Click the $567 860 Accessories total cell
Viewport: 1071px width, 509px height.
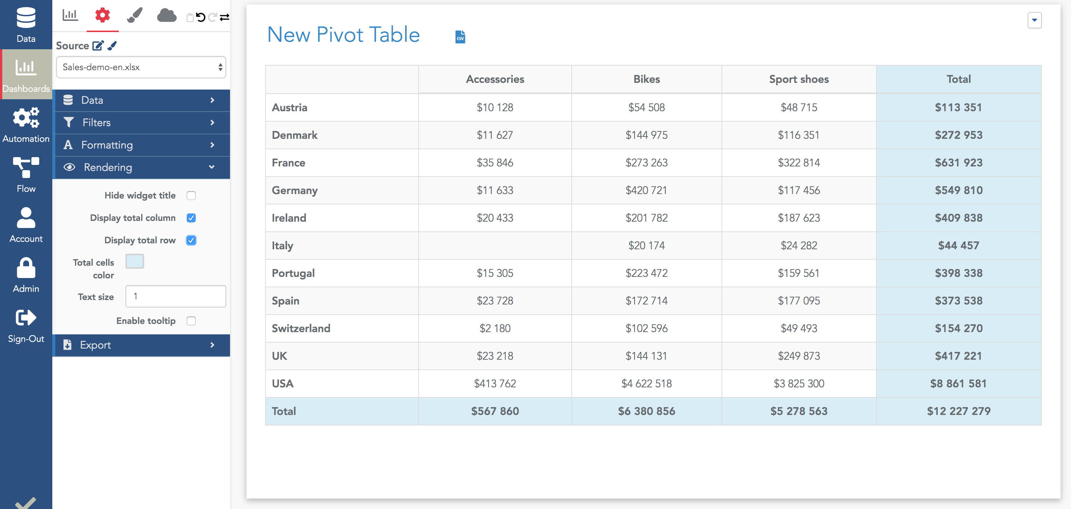(x=495, y=411)
